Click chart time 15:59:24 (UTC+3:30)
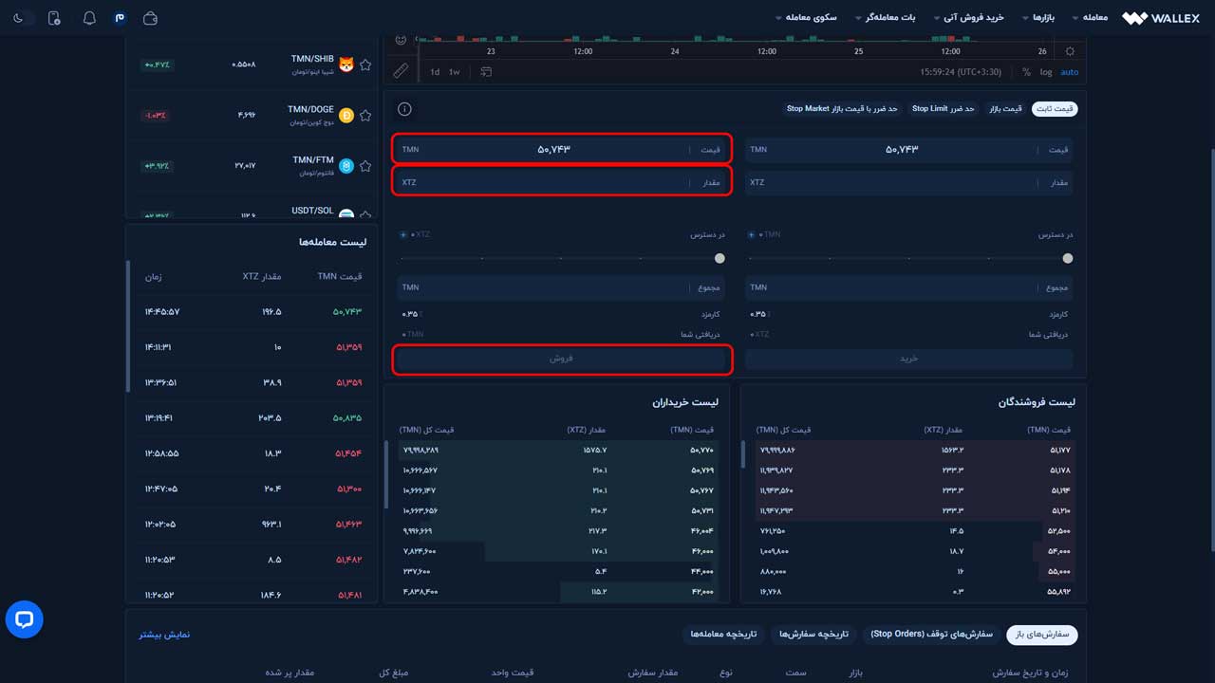Screen dimensions: 1215x683 coord(961,72)
